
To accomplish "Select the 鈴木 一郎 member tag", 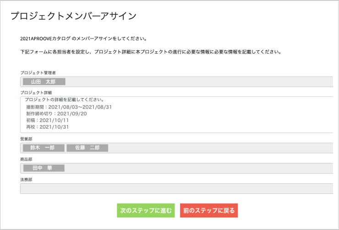I will tap(44, 148).
